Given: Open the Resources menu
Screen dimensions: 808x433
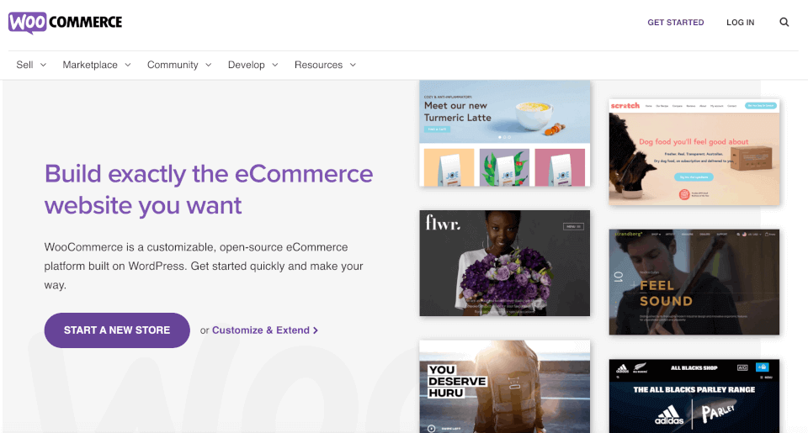Looking at the screenshot, I should (x=325, y=65).
